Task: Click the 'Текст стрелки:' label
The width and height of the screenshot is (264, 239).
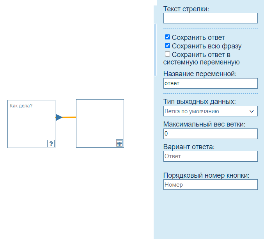Action: coord(186,9)
